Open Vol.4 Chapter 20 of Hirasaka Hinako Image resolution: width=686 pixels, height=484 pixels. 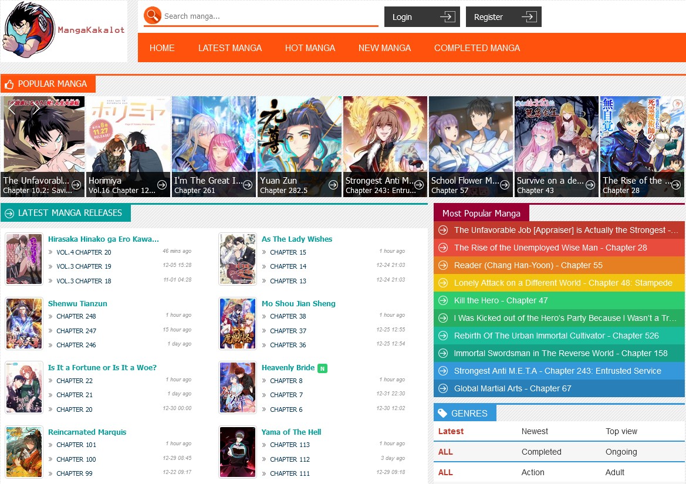(x=83, y=252)
